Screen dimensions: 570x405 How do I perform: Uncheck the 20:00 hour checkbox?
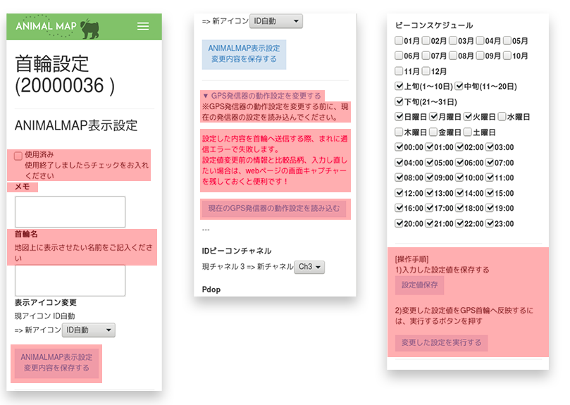399,223
